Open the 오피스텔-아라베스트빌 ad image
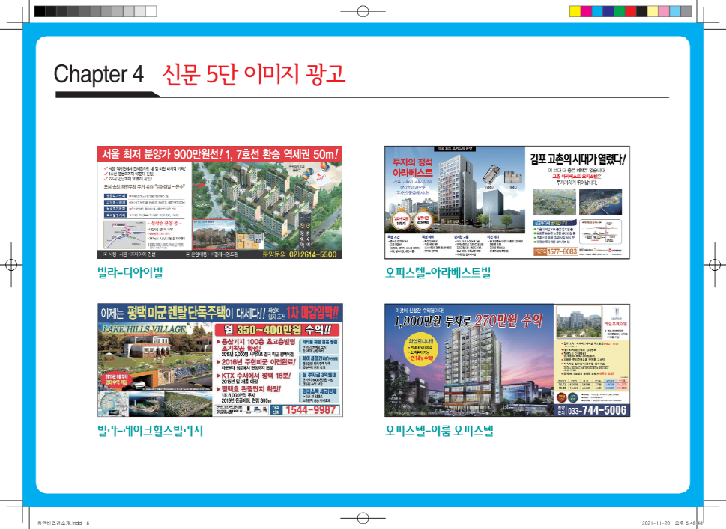 (506, 203)
